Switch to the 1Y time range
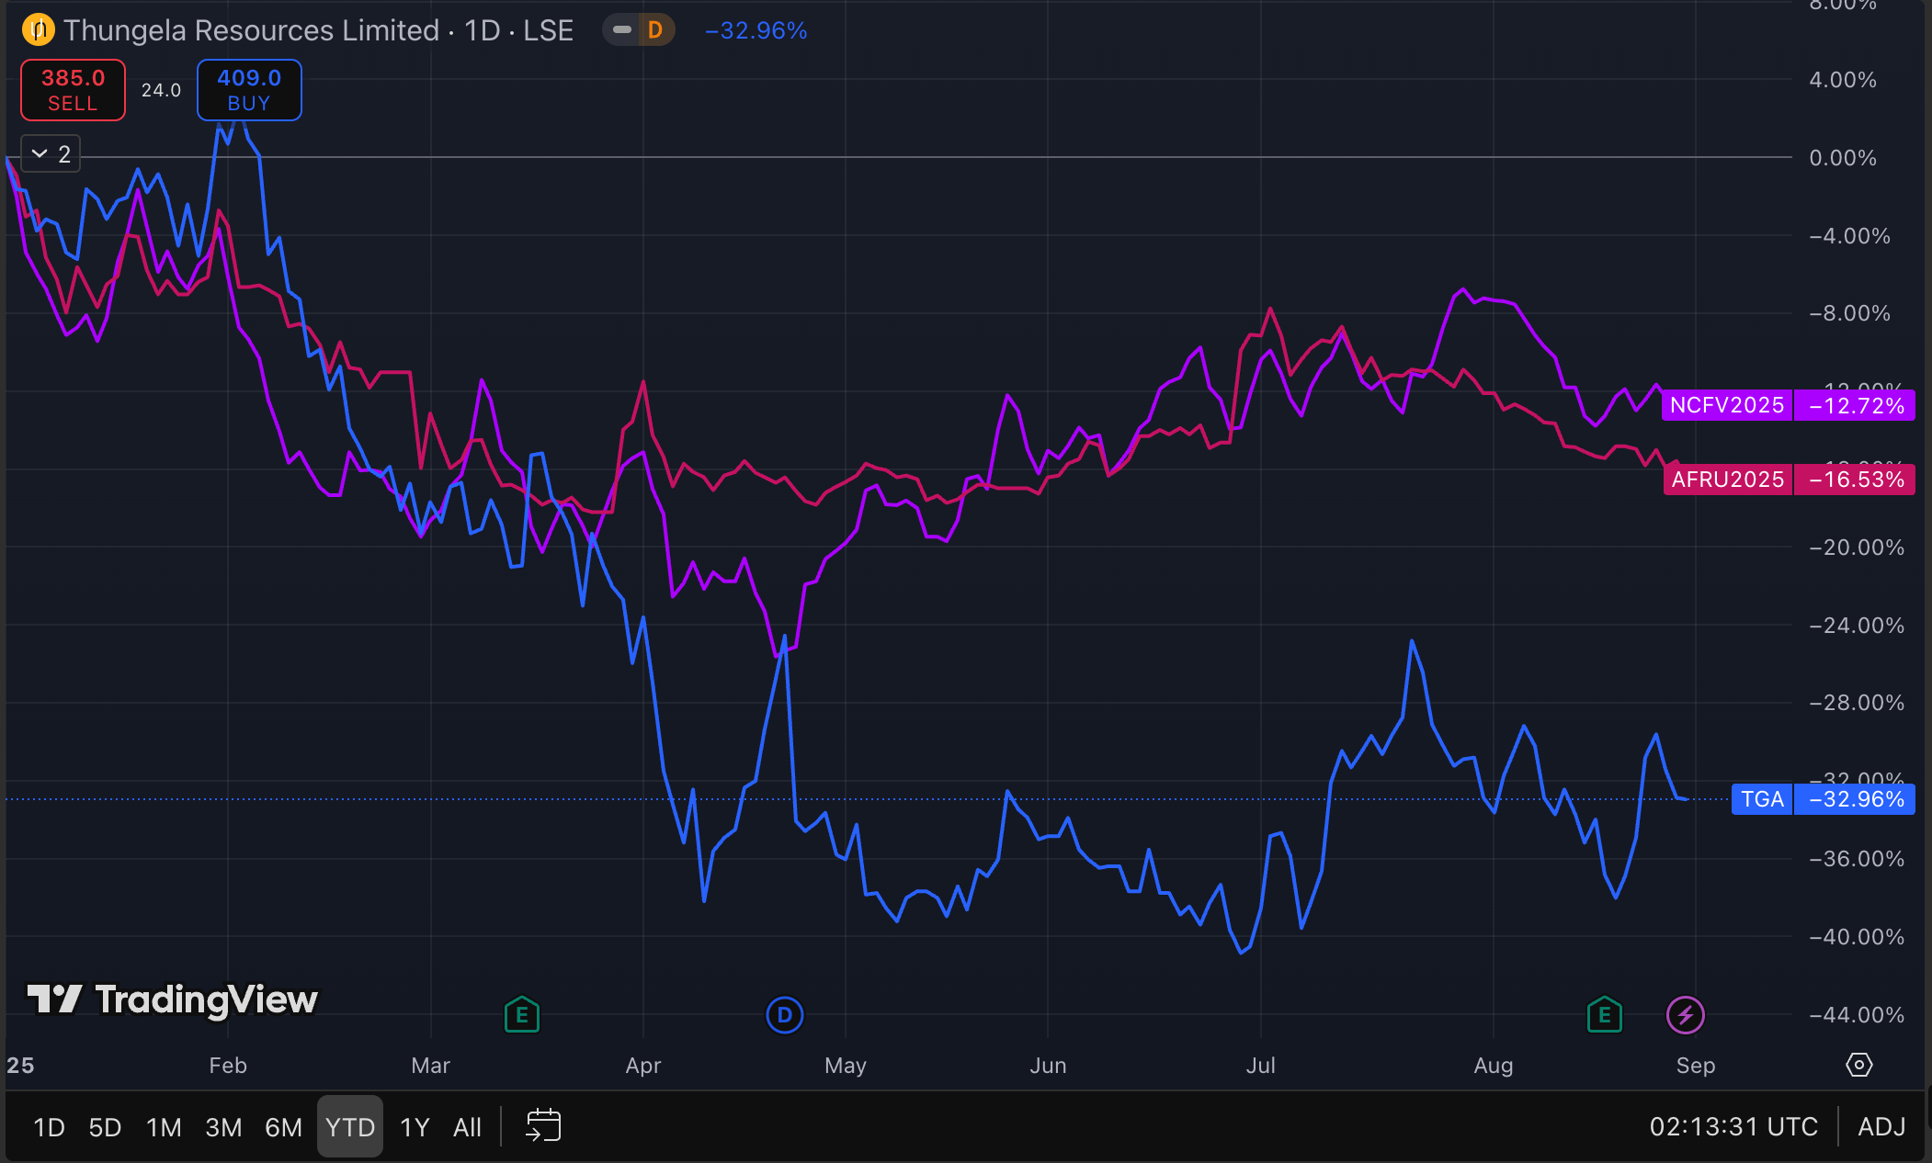 (x=415, y=1127)
